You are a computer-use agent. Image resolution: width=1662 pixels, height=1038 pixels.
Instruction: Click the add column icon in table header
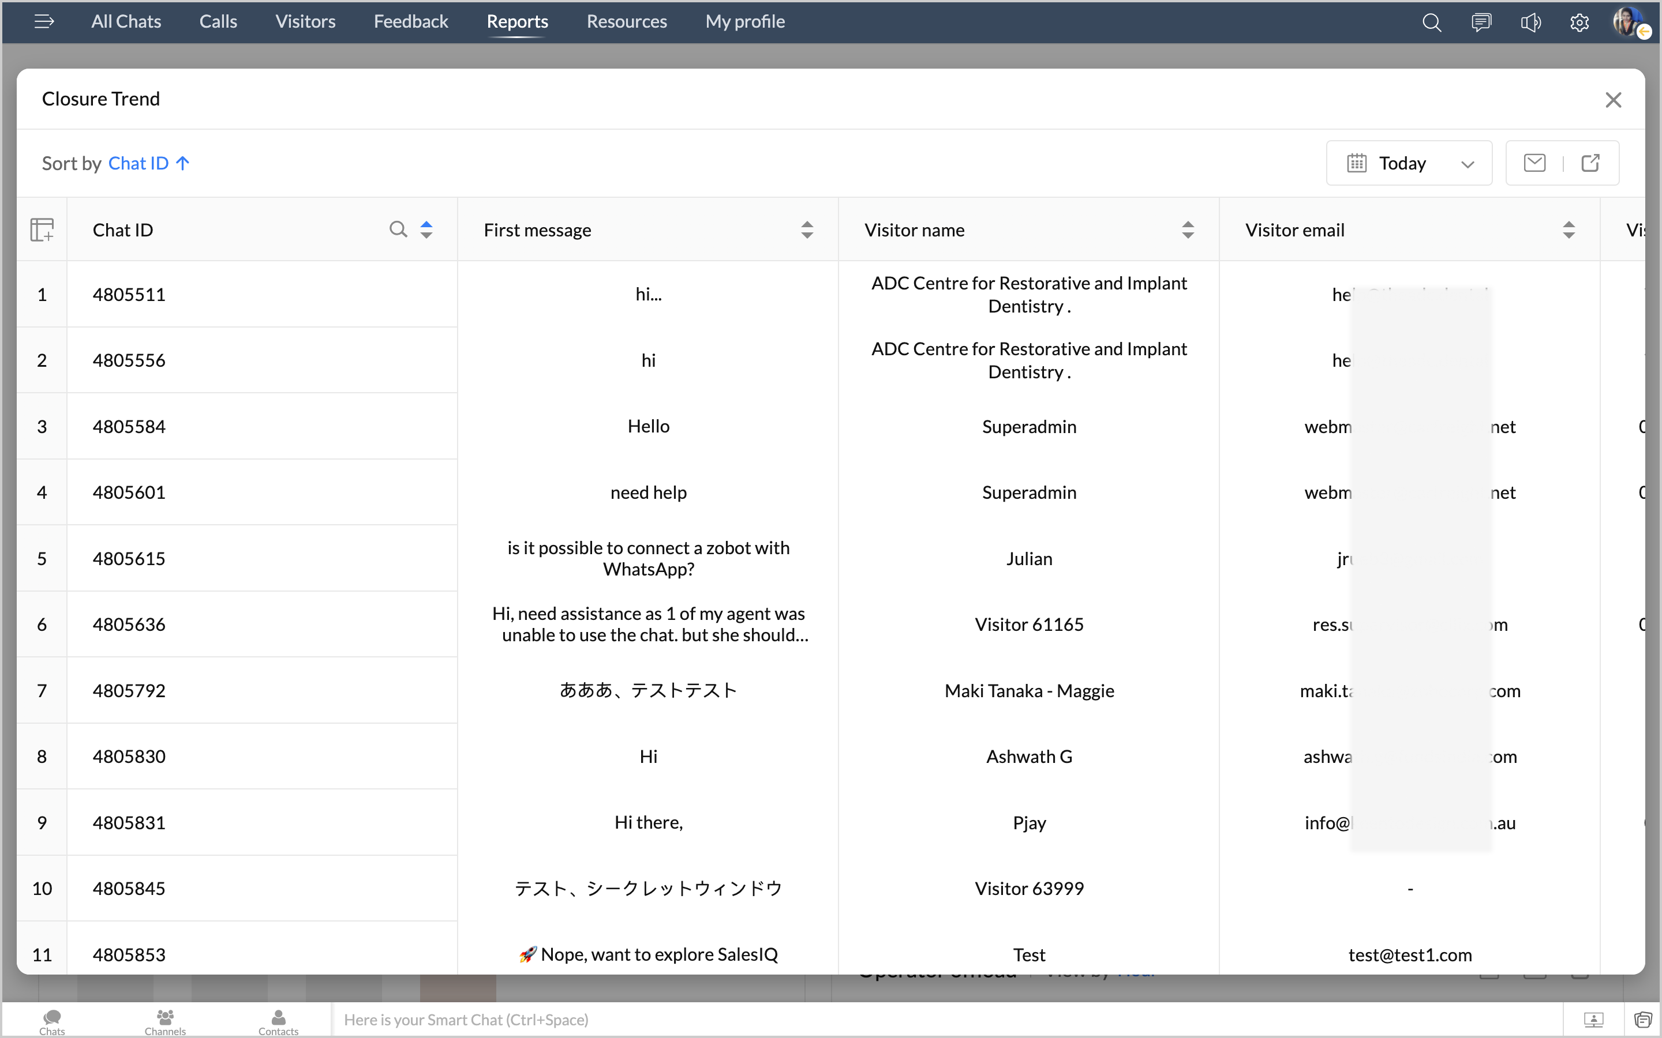point(42,230)
